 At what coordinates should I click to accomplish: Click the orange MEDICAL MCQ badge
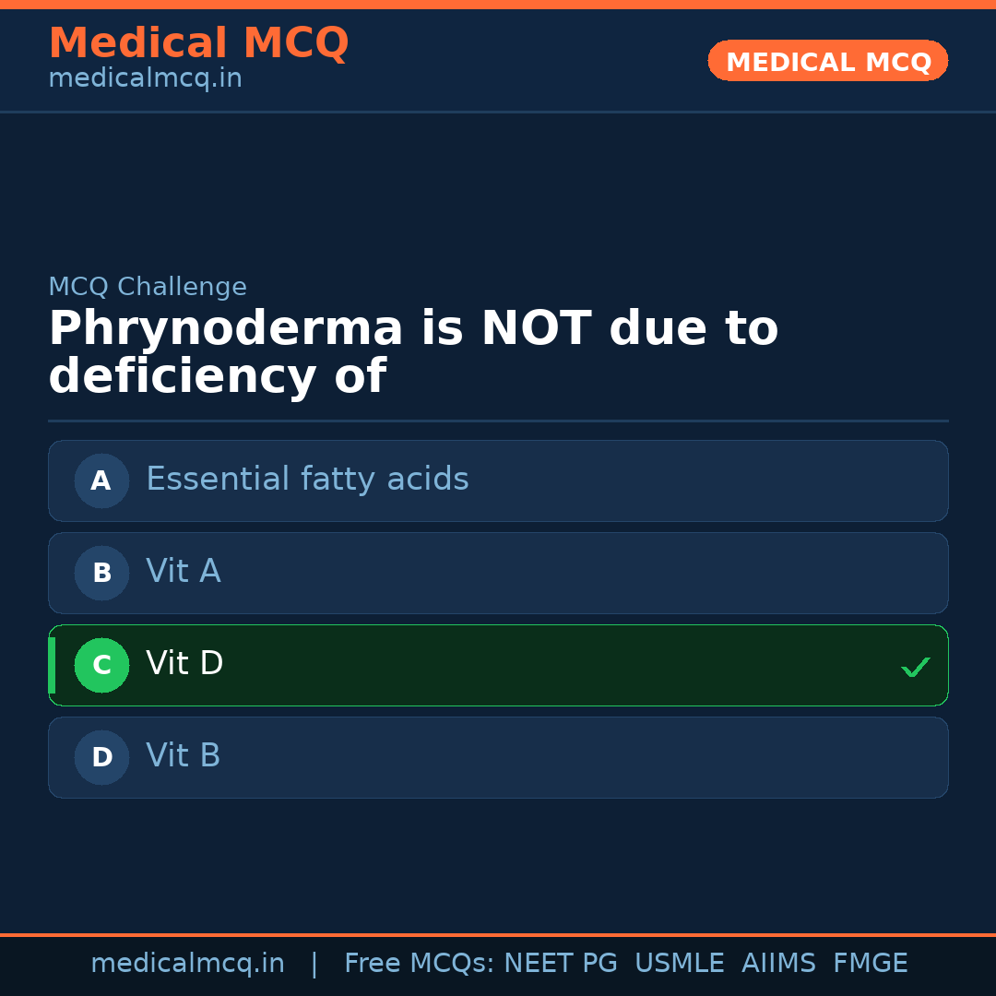click(x=827, y=61)
